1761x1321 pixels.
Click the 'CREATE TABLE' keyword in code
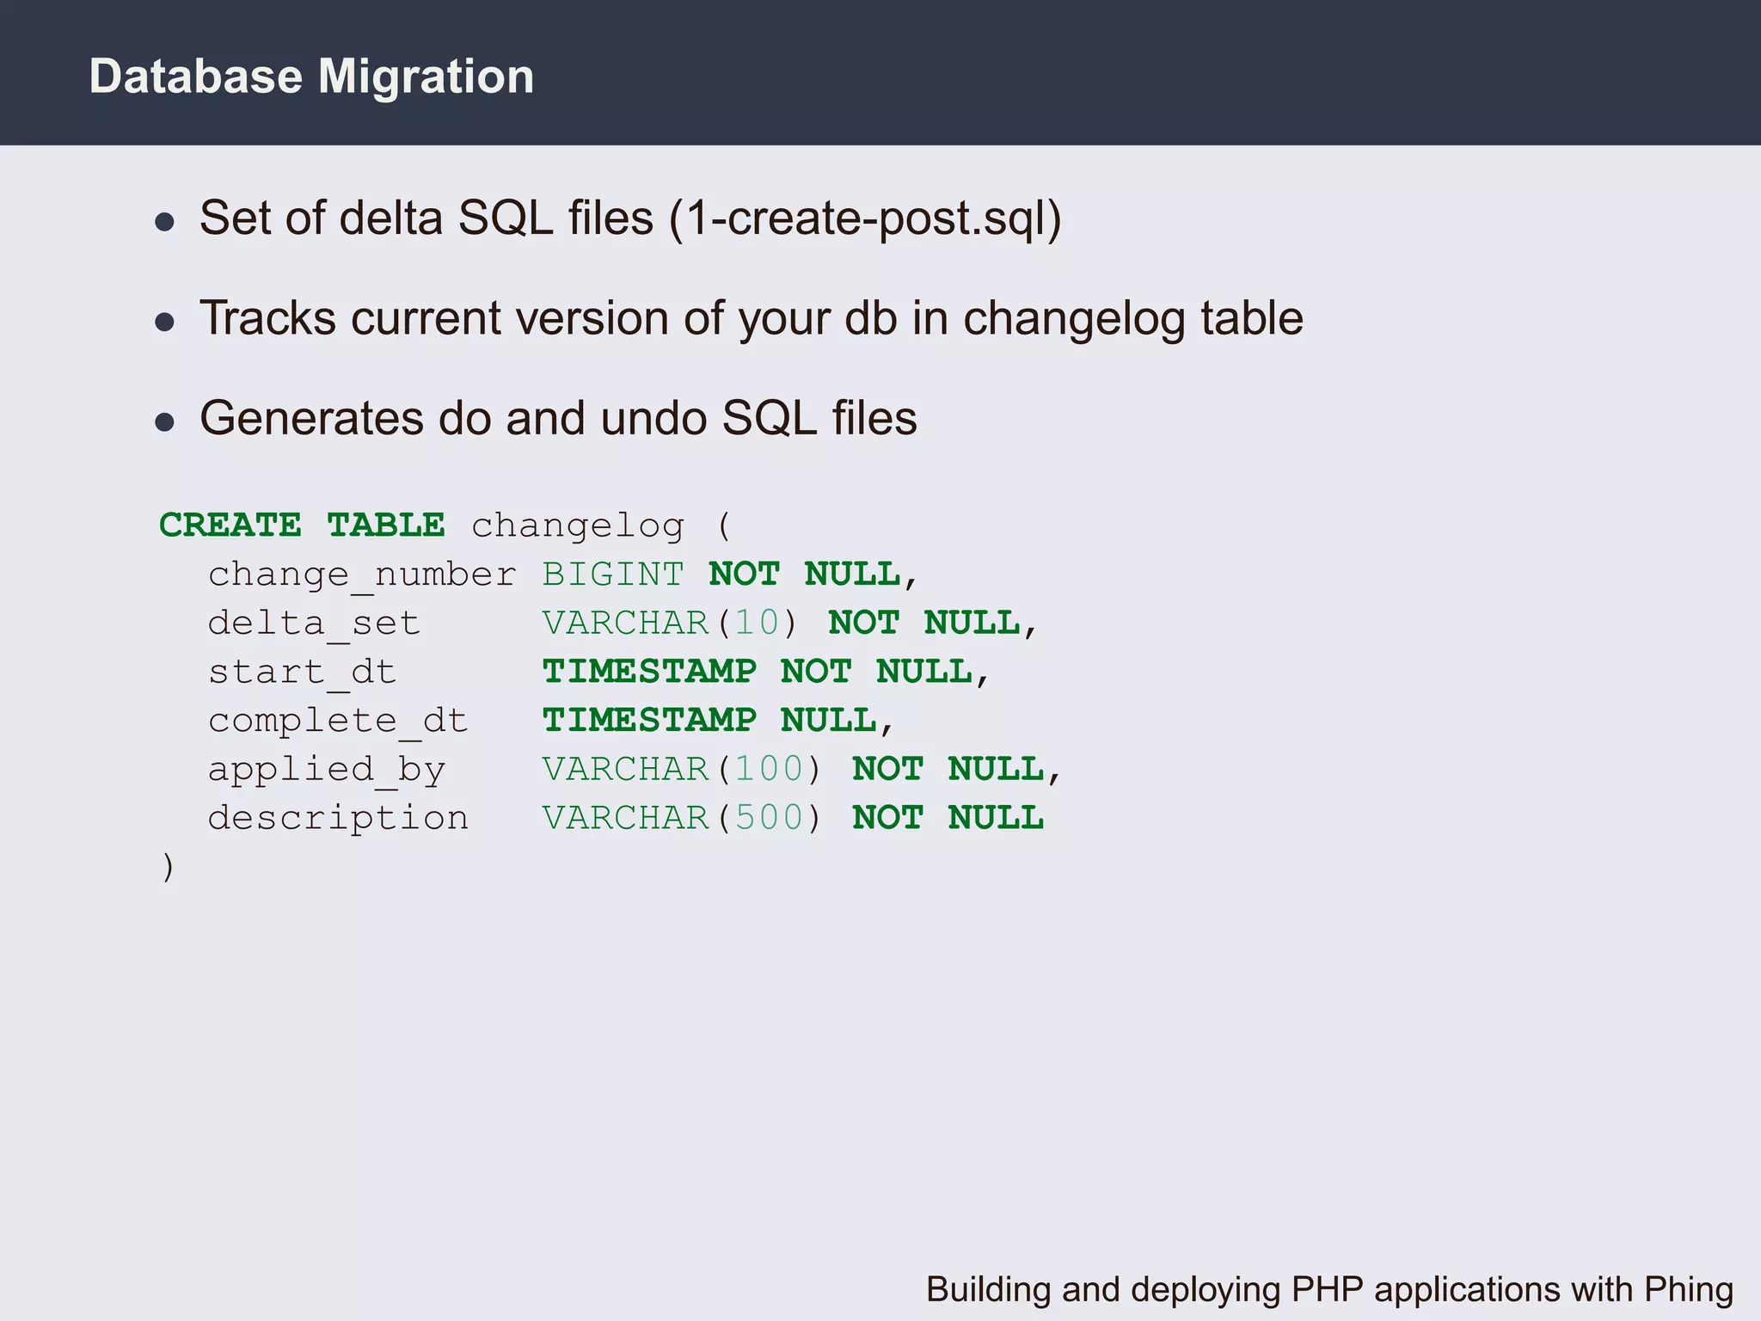302,525
